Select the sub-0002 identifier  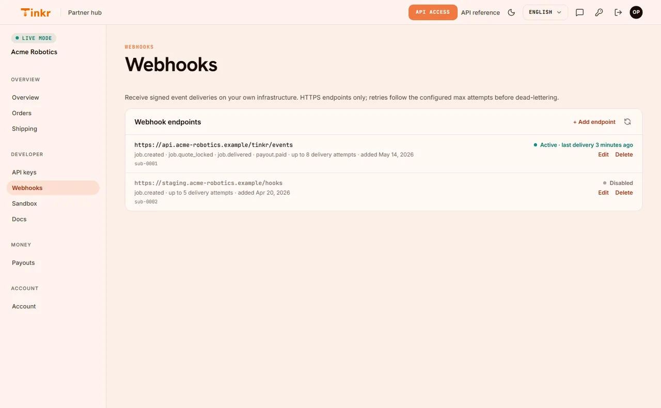coord(146,202)
